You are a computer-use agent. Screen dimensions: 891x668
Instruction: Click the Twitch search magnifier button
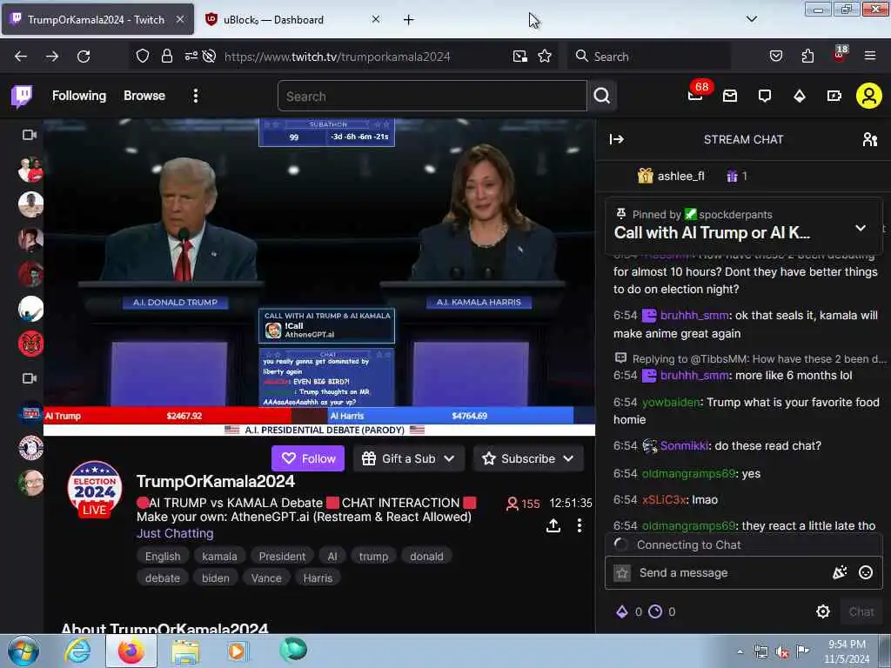click(602, 96)
